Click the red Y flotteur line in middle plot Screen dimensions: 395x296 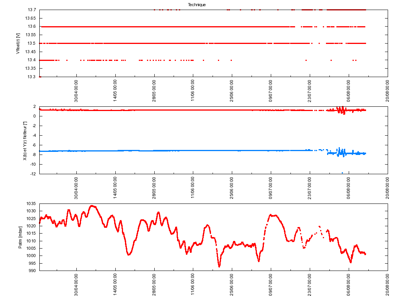click(174, 110)
